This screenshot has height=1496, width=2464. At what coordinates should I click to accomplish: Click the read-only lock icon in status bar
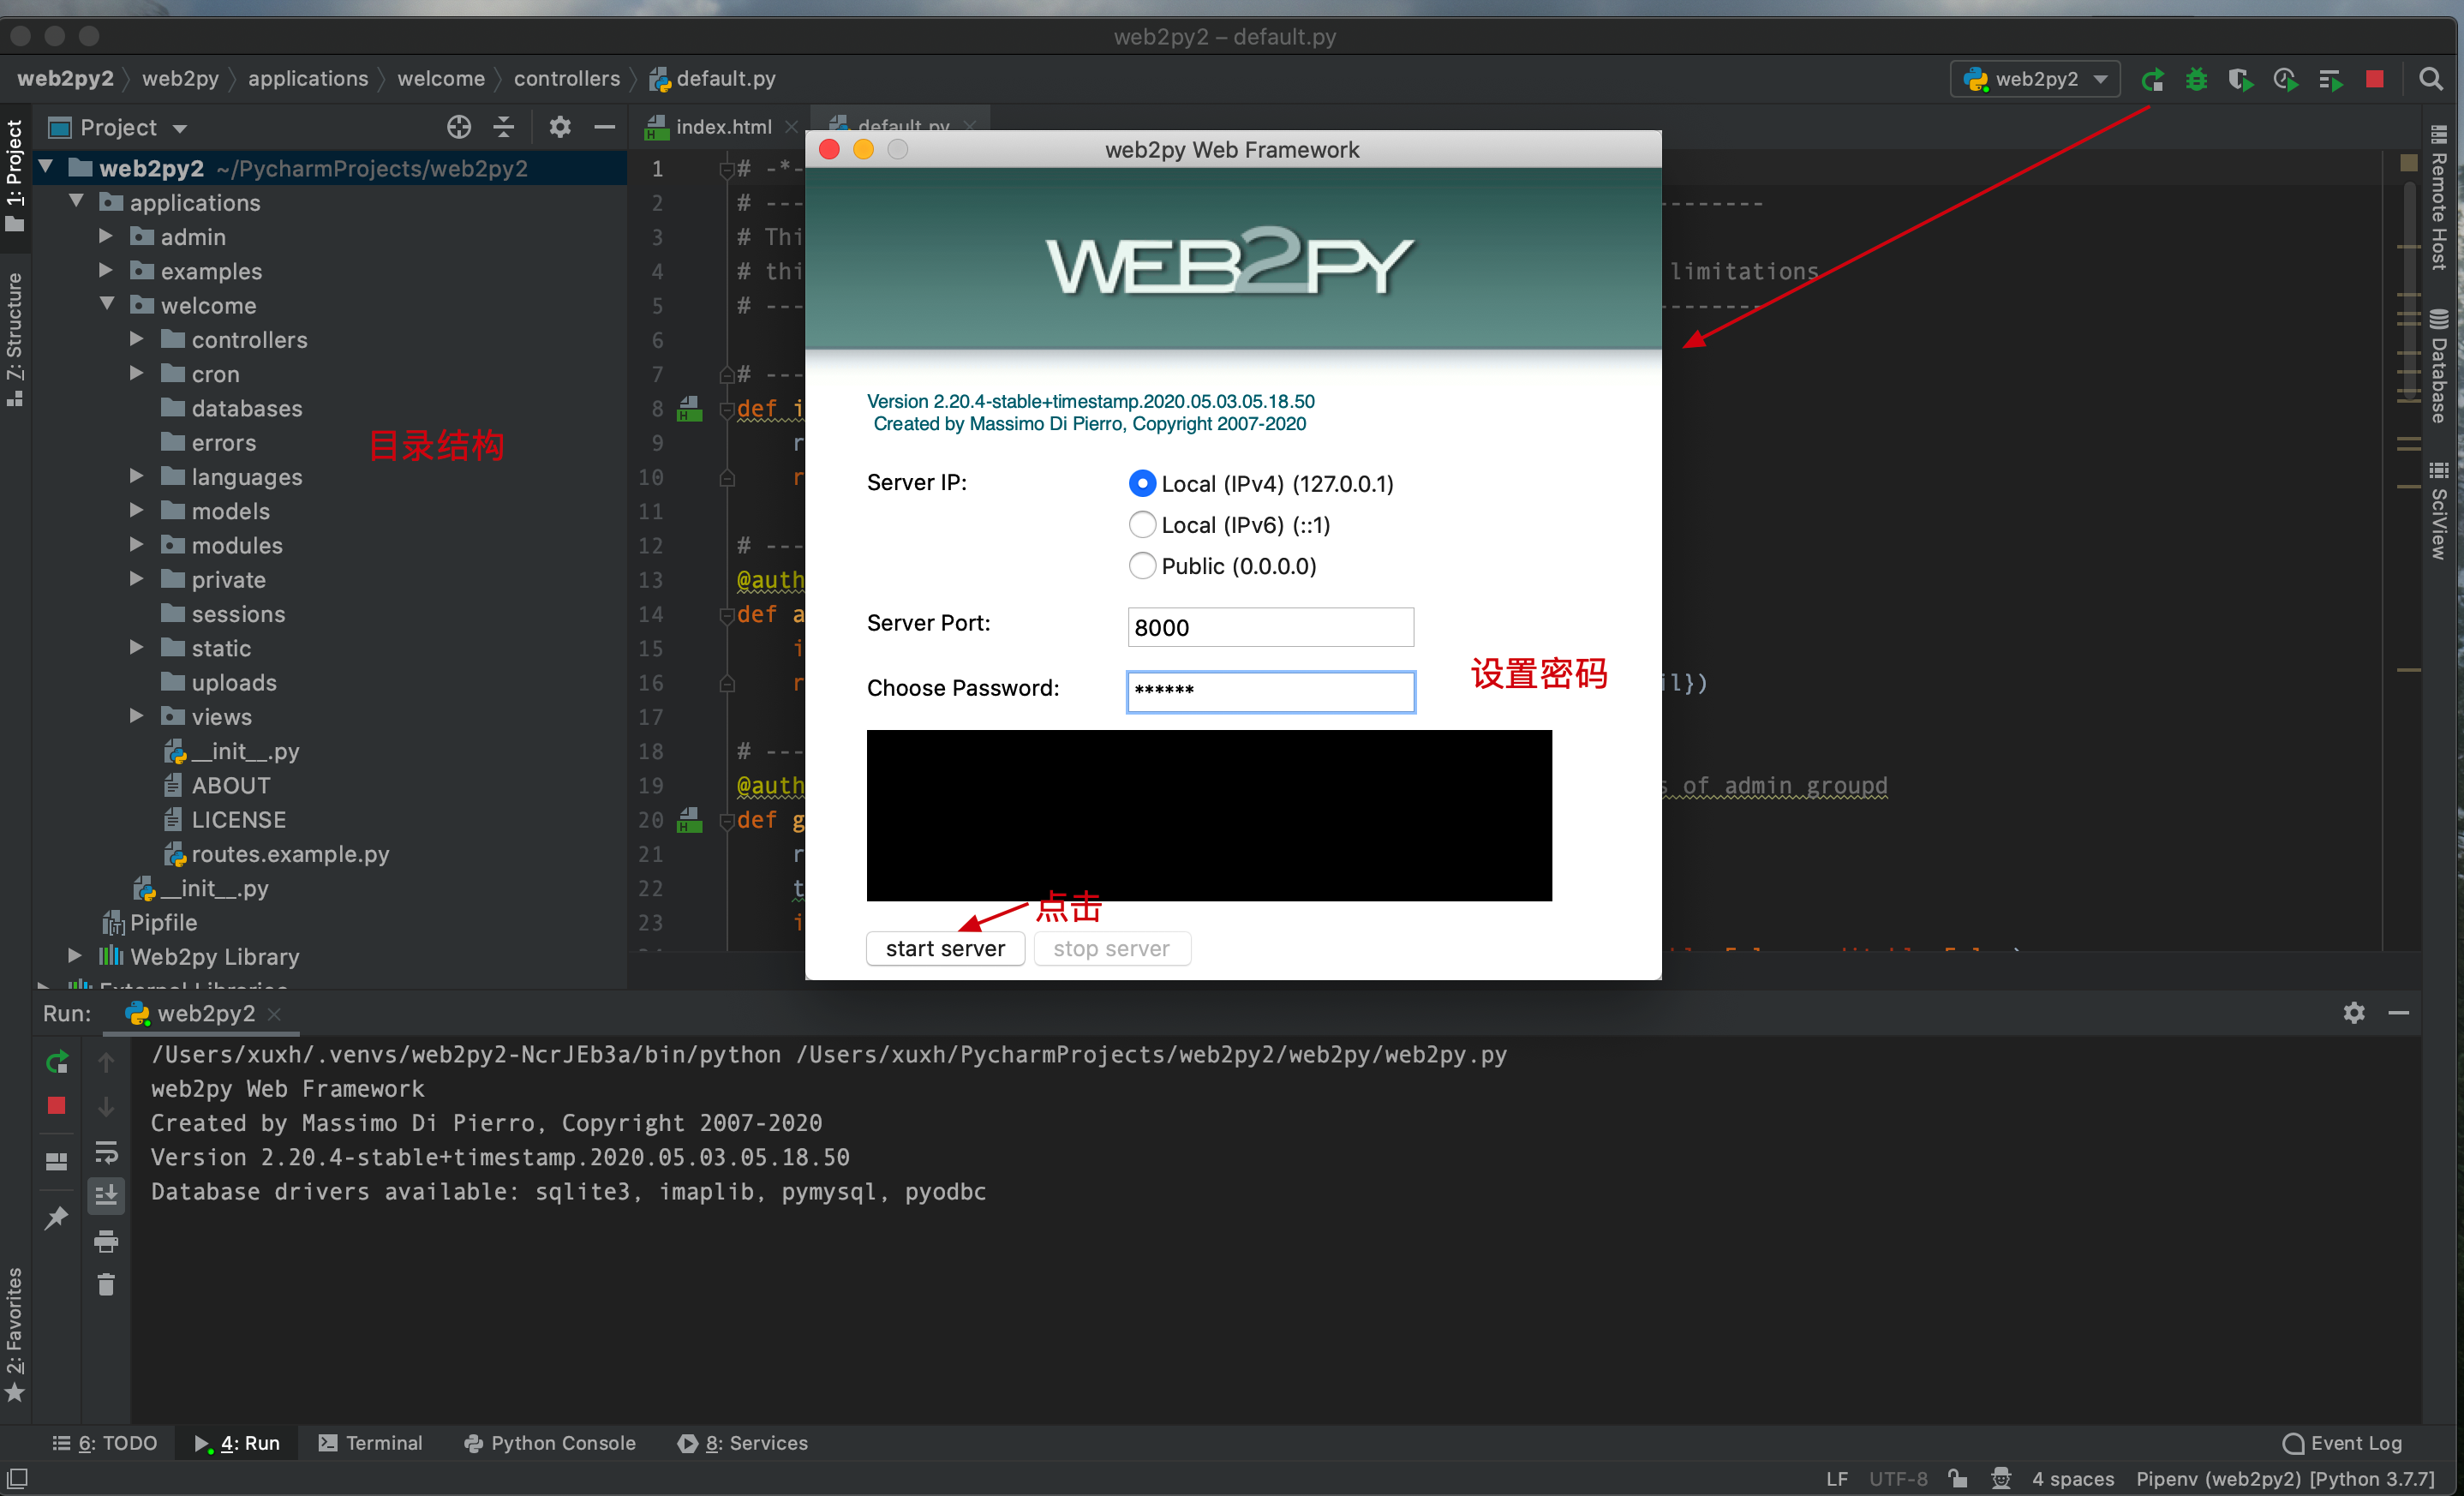point(1957,1478)
